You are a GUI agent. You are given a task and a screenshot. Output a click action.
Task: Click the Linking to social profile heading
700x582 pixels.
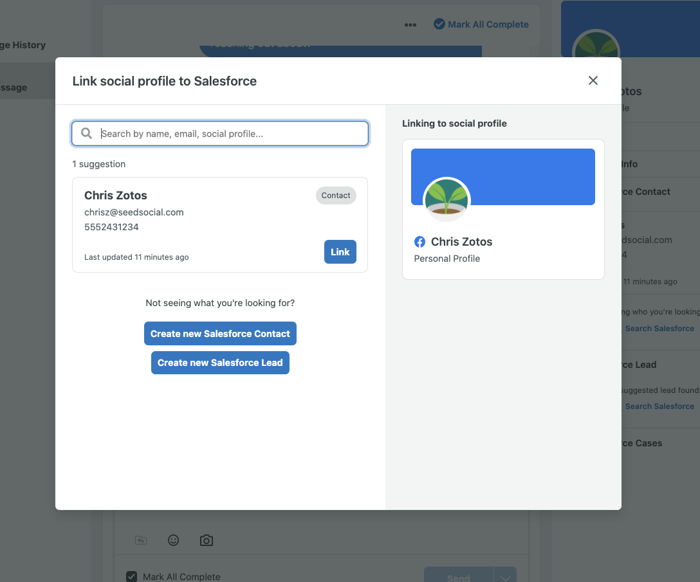coord(454,123)
